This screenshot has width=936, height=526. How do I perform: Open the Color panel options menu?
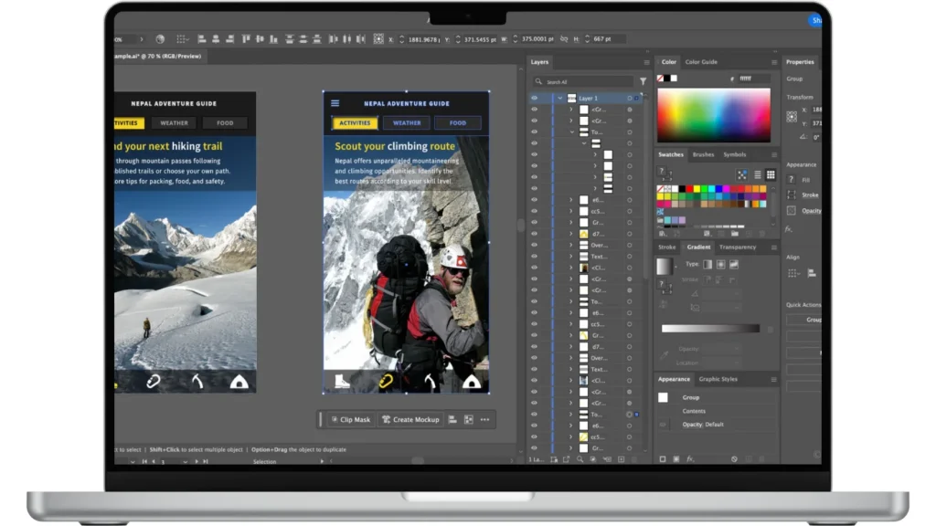775,62
